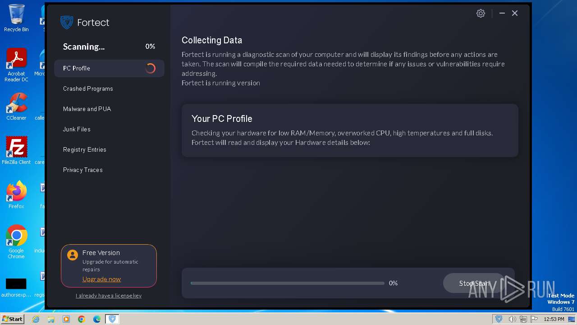Open authorsexp desktop file icon
The width and height of the screenshot is (577, 325).
(16, 288)
